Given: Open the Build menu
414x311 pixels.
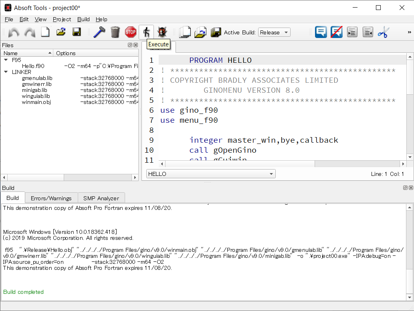Looking at the screenshot, I should click(x=83, y=19).
